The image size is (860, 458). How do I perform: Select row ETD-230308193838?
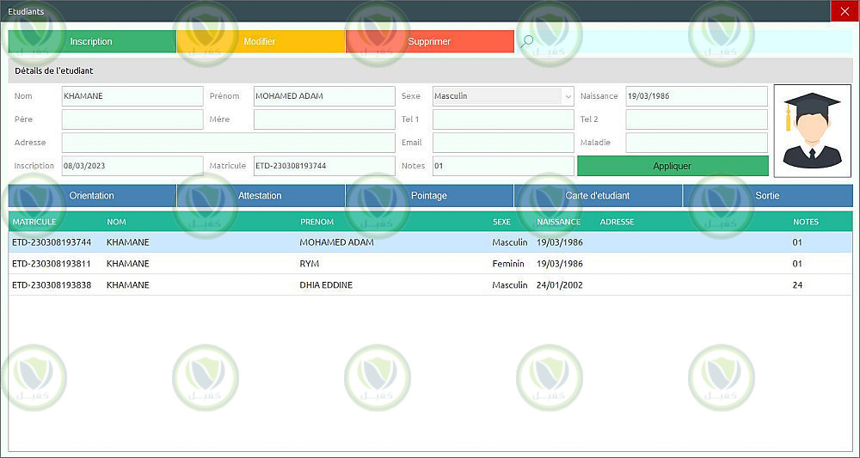tap(431, 285)
